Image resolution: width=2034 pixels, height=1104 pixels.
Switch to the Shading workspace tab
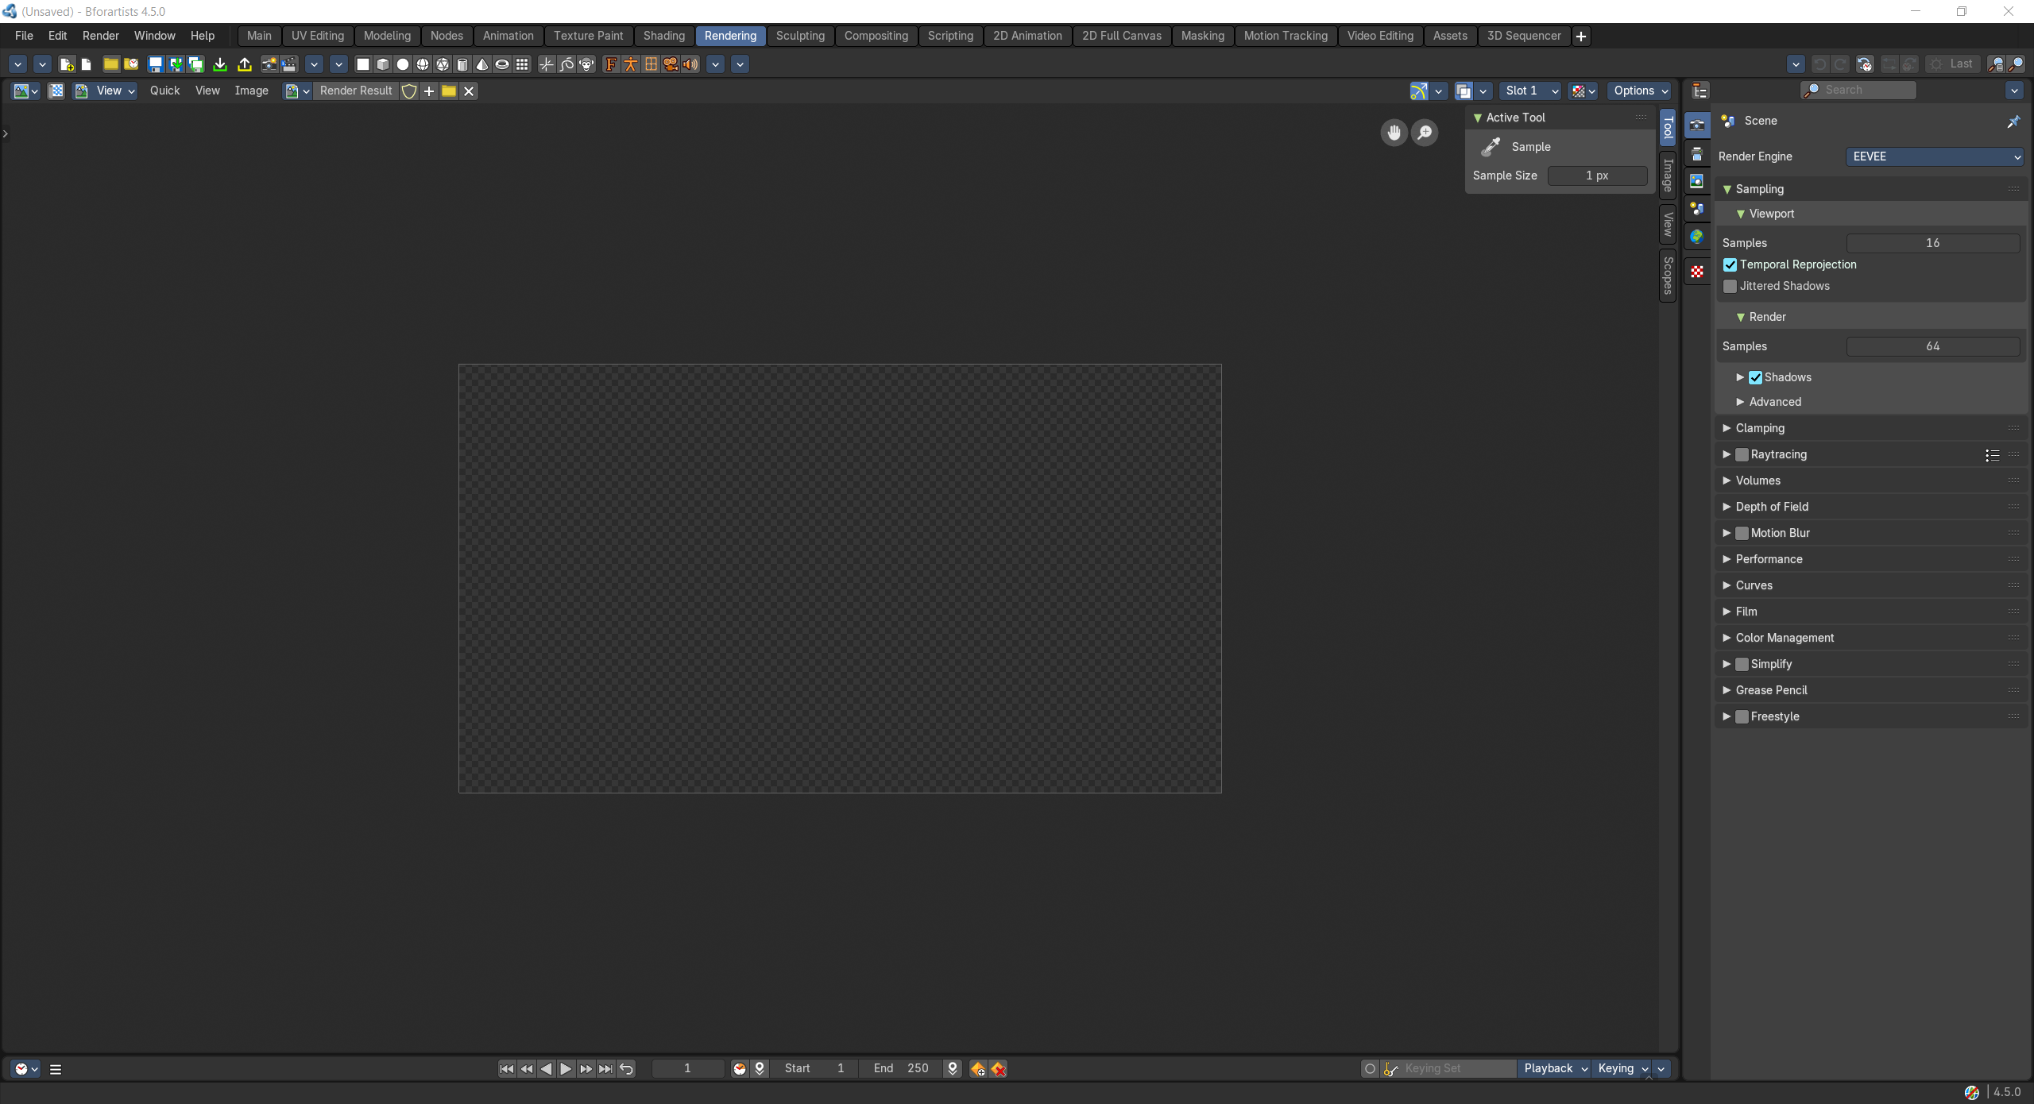pyautogui.click(x=664, y=36)
